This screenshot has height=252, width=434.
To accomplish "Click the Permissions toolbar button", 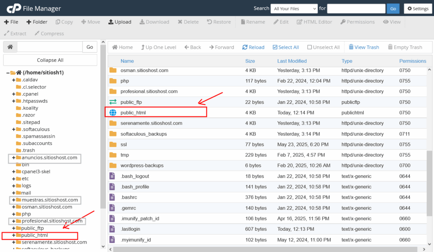I will coord(357,22).
